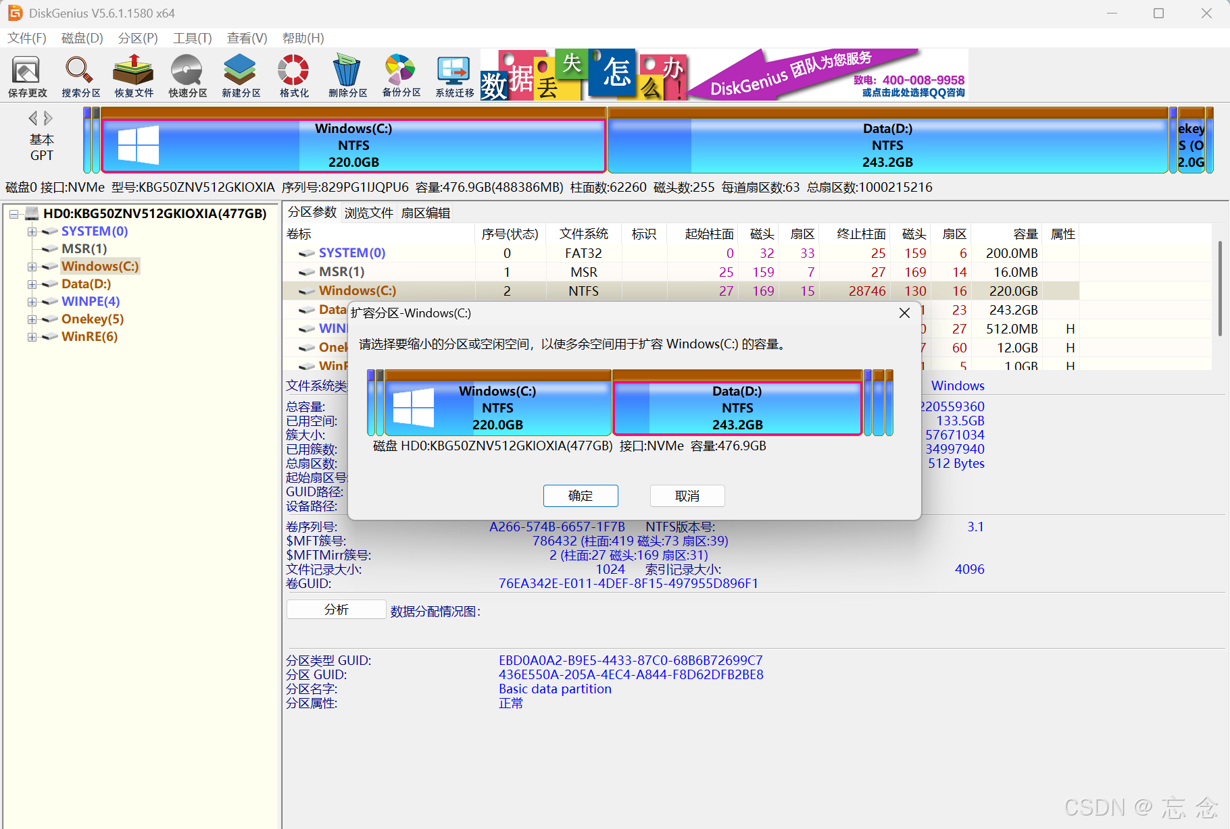The width and height of the screenshot is (1230, 829).
Task: Click the 卷标 column header
Action: 379,234
